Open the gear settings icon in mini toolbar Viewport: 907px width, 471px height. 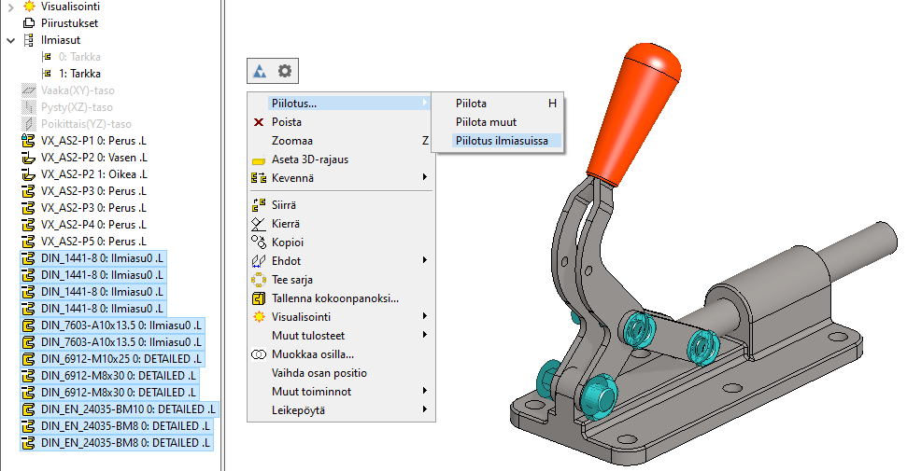click(285, 70)
